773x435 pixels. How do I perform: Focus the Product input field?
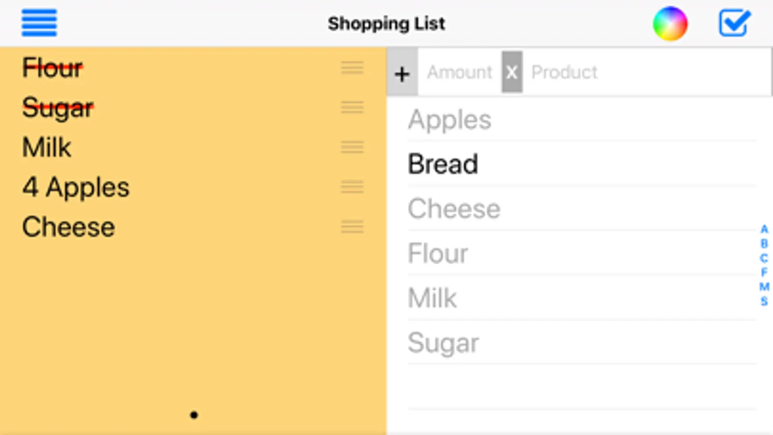pos(628,72)
